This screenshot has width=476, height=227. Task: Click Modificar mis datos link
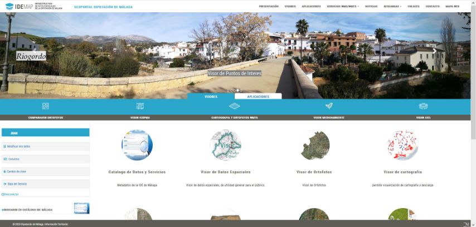tap(19, 146)
